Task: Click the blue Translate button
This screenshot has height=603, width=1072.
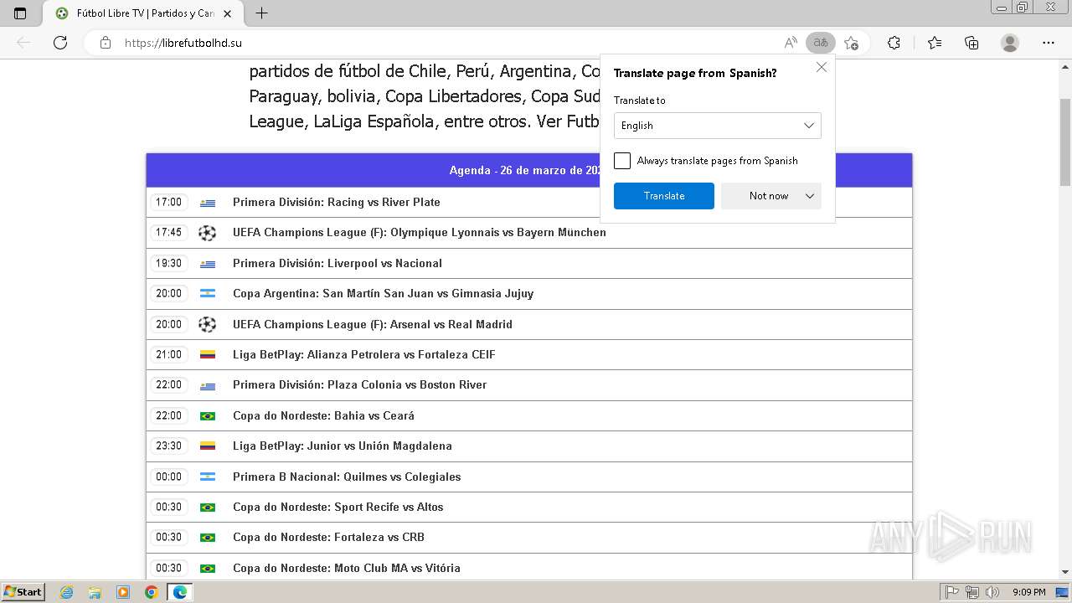Action: click(x=664, y=196)
